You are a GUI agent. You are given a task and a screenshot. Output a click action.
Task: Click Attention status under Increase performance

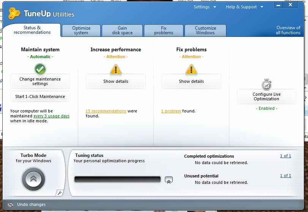point(116,57)
